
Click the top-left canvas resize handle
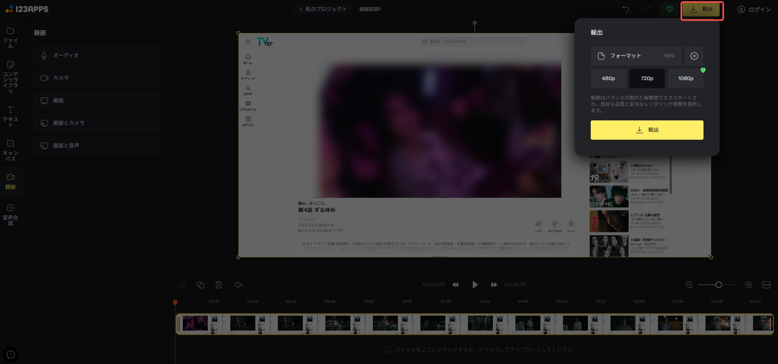(238, 33)
